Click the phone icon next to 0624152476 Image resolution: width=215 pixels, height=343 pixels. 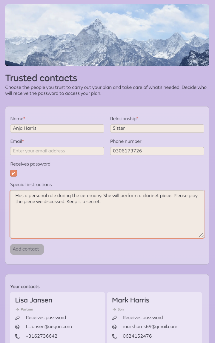coord(114,336)
